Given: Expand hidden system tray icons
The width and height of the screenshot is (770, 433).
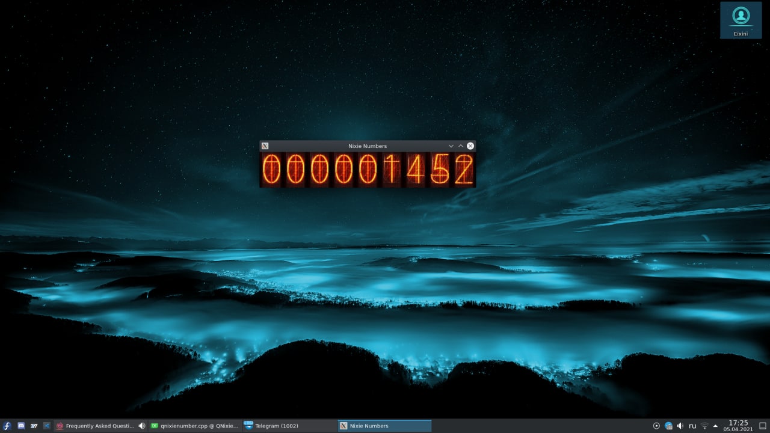Looking at the screenshot, I should pyautogui.click(x=715, y=426).
